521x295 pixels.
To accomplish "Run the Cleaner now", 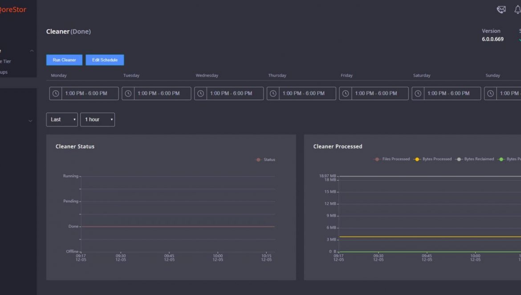I will (64, 60).
